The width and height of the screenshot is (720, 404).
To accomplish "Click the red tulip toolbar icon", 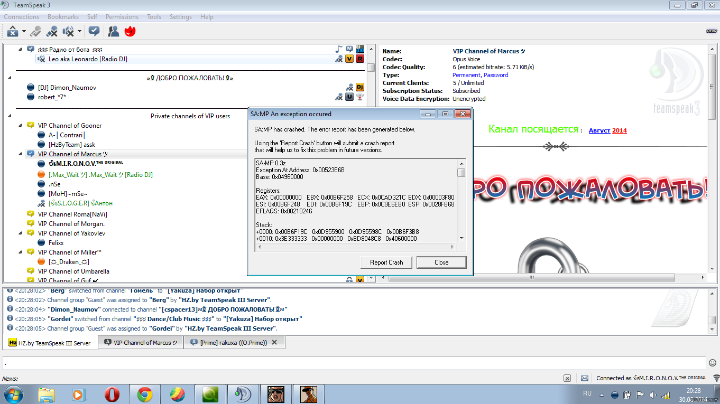I will pyautogui.click(x=130, y=32).
